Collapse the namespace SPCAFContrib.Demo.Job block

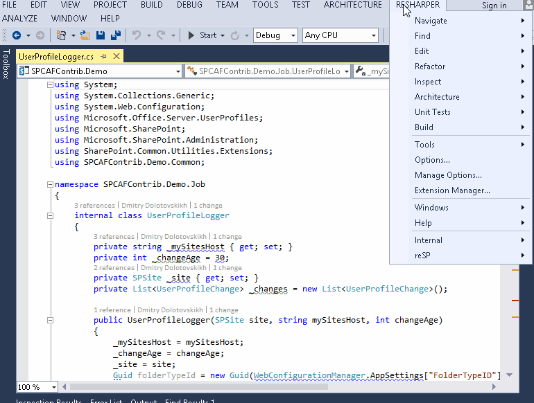(x=49, y=184)
